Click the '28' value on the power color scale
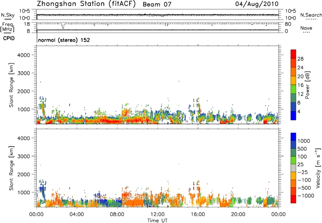The height and width of the screenshot is (223, 322). pos(300,59)
